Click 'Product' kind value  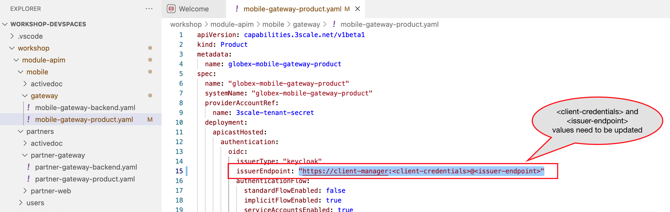pyautogui.click(x=234, y=44)
